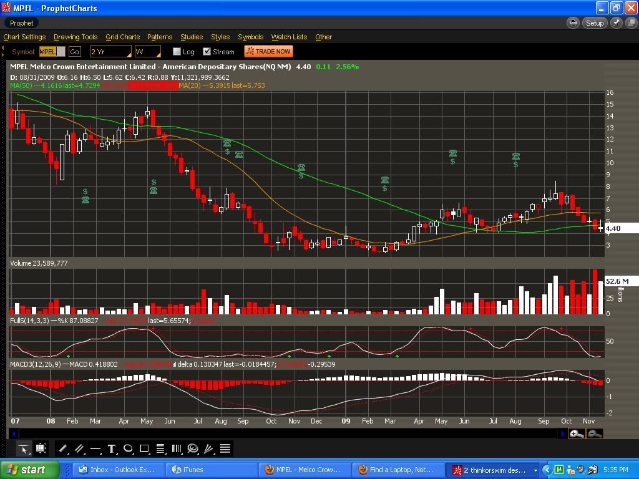This screenshot has height=479, width=639.
Task: Zoom in on the chart with magnifier plus
Action: click(577, 434)
